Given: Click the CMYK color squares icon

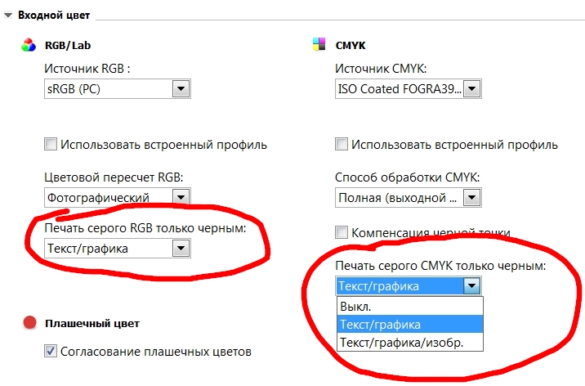Looking at the screenshot, I should click(x=319, y=45).
